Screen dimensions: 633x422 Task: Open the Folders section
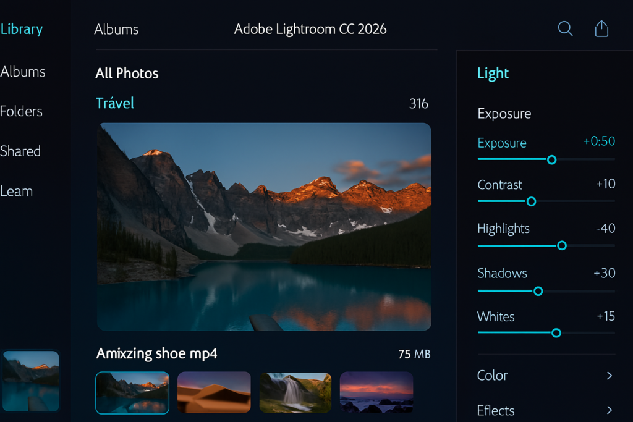(x=22, y=111)
